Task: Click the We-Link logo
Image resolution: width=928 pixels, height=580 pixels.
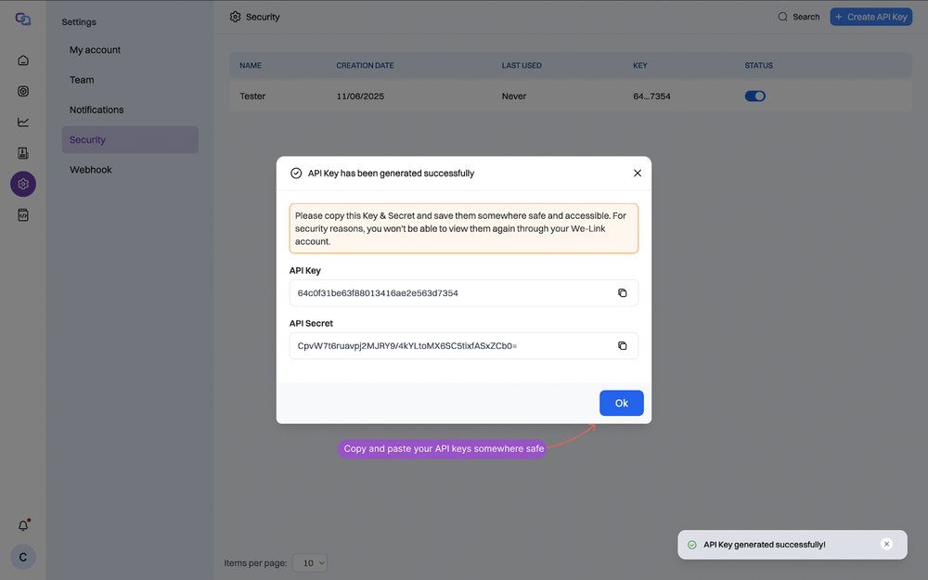Action: (23, 19)
